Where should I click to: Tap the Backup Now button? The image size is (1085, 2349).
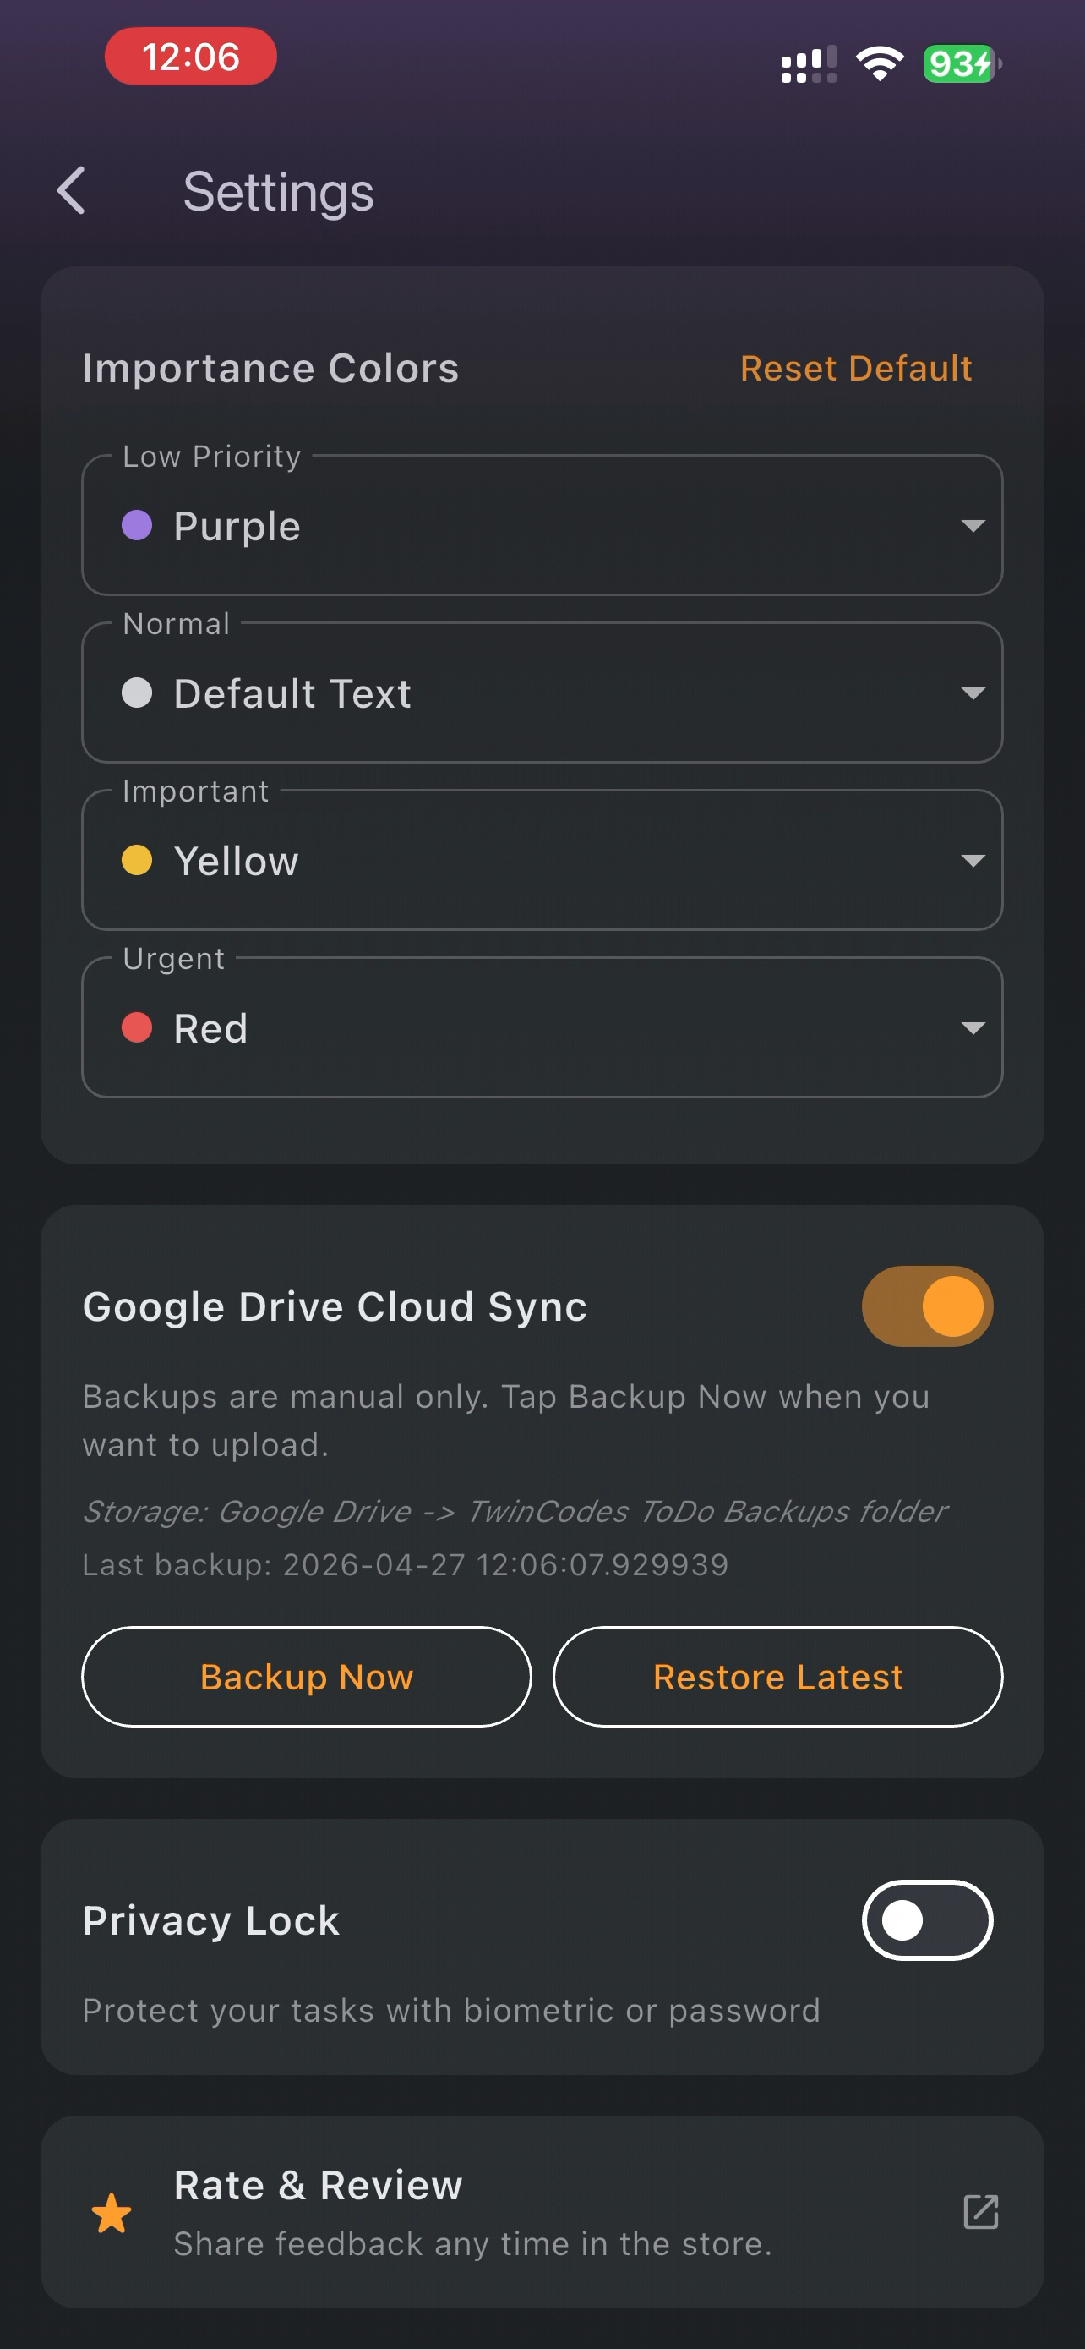point(307,1676)
